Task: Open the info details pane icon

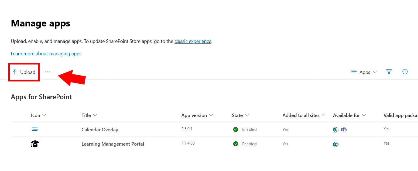Action: tap(405, 72)
